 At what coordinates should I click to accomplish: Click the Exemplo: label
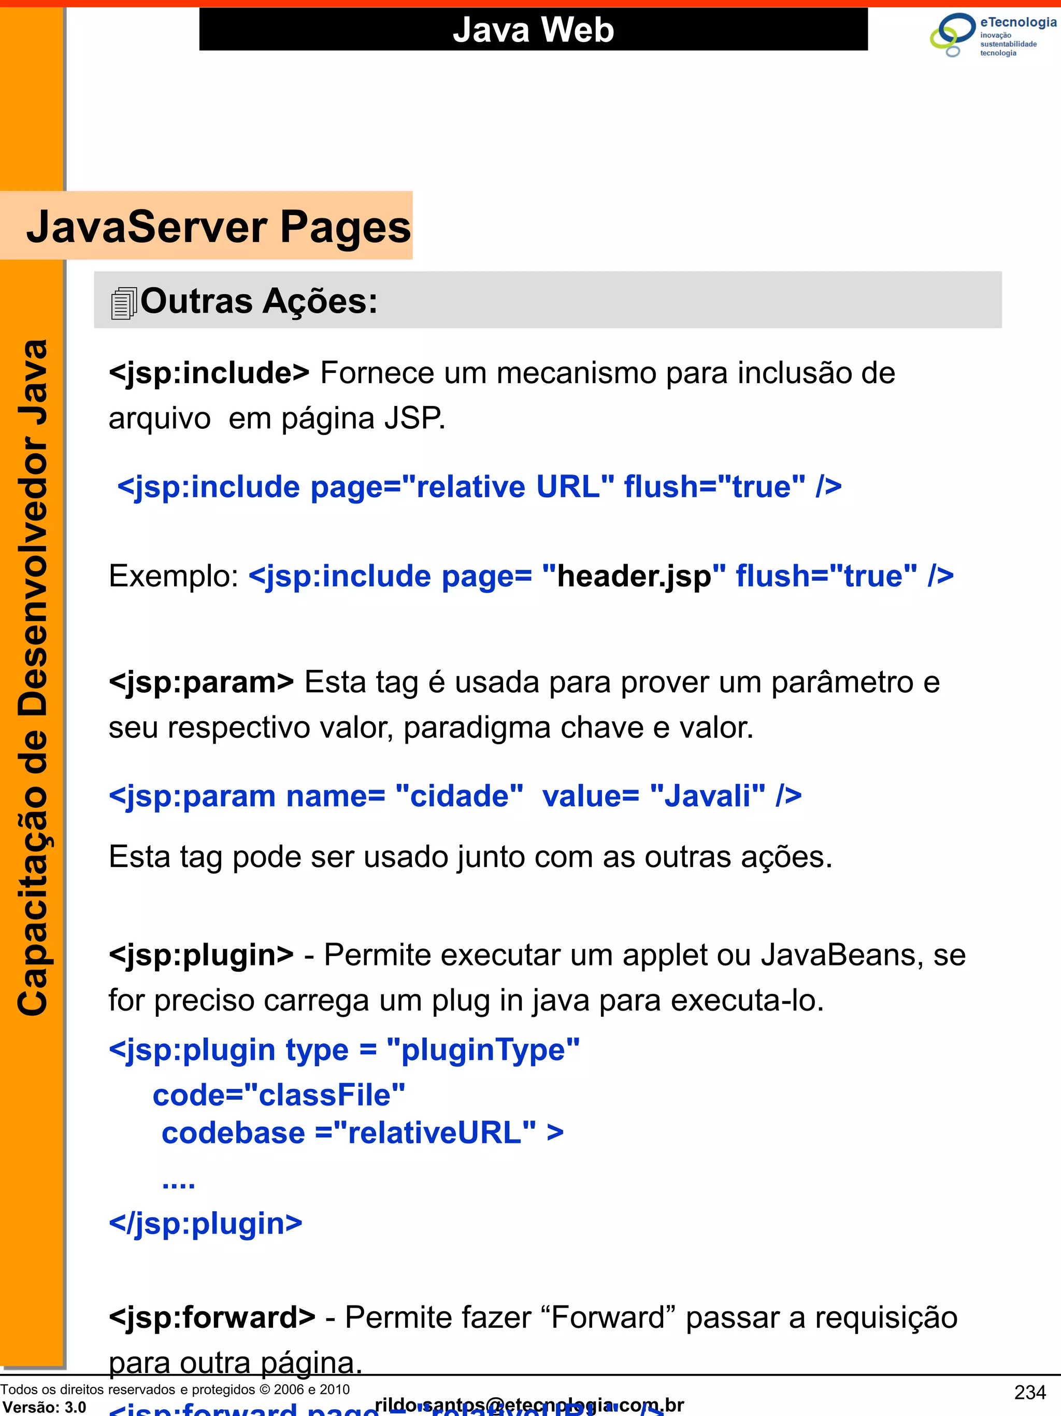tap(174, 576)
